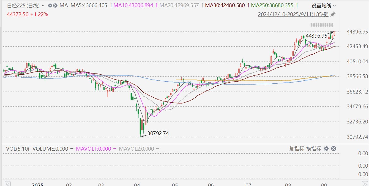Open VOL indicator settings gear

coord(326,149)
